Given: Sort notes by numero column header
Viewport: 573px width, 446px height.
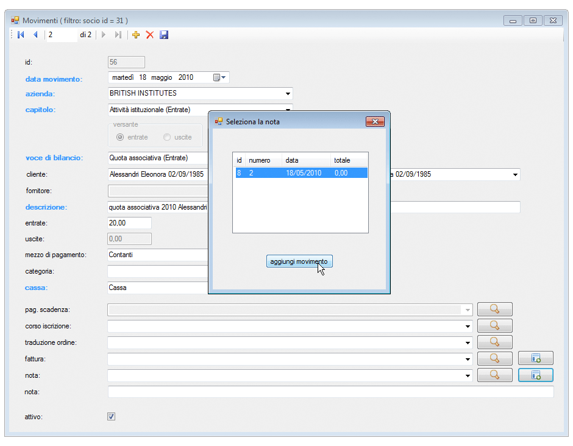Looking at the screenshot, I should click(x=263, y=160).
